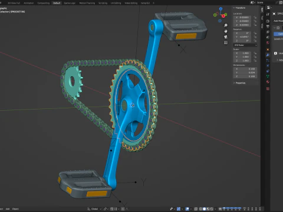Expand the Properties panel in sidebar

[234, 83]
